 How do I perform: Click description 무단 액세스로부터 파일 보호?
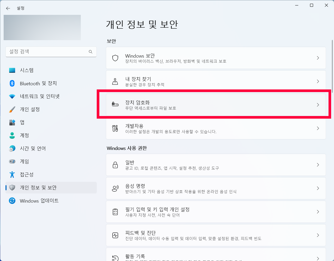(151, 108)
